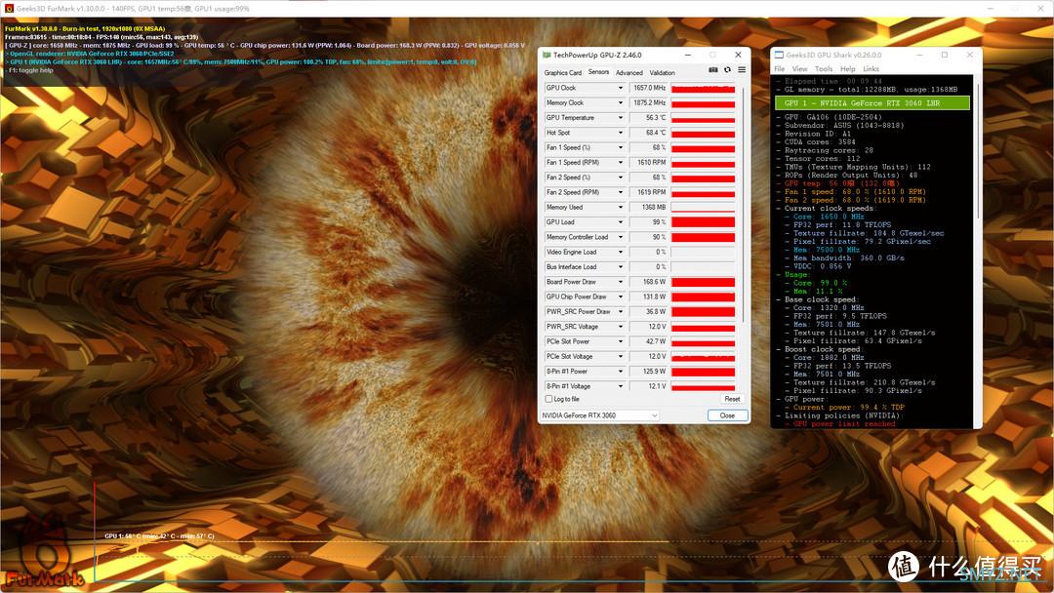This screenshot has width=1054, height=593.
Task: Click the GPU Shark title bar app icon
Action: pos(779,55)
